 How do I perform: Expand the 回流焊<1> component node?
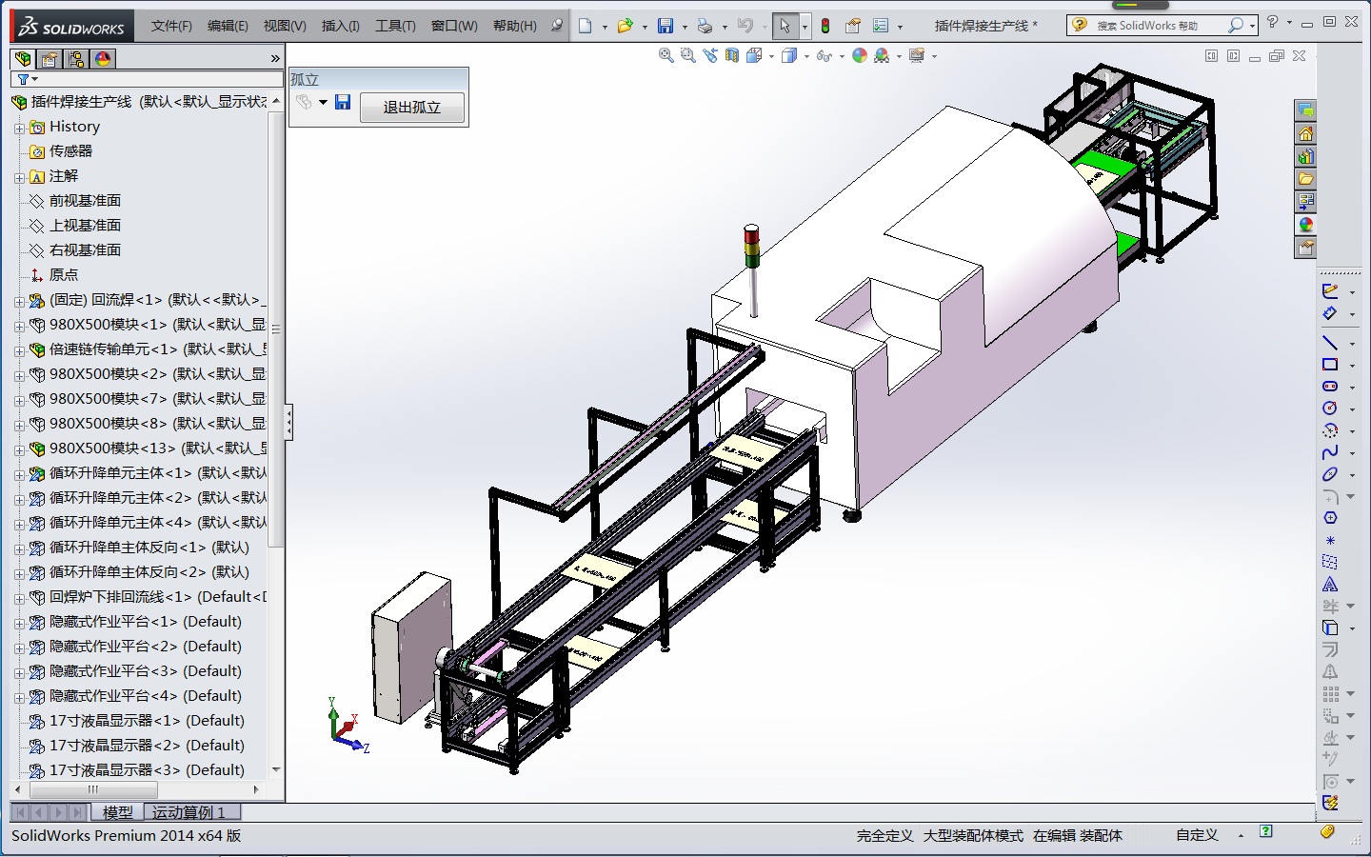19,301
